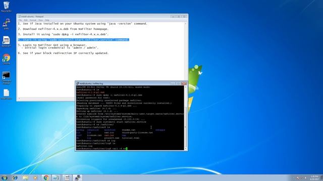
Task: Click the network icon in the system tray
Action: 302,178
